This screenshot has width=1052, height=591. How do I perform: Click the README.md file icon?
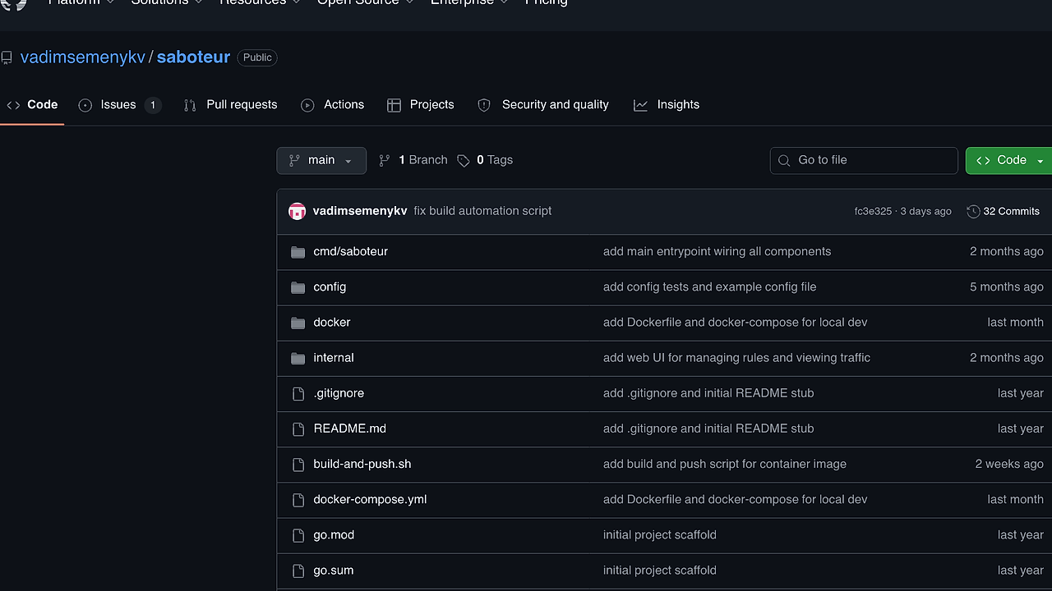(298, 429)
